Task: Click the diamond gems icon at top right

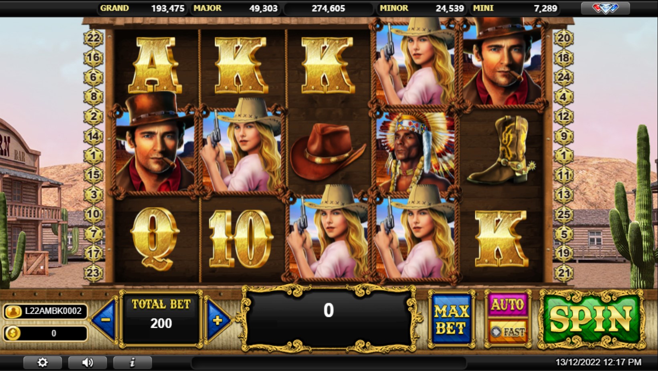Action: tap(606, 8)
